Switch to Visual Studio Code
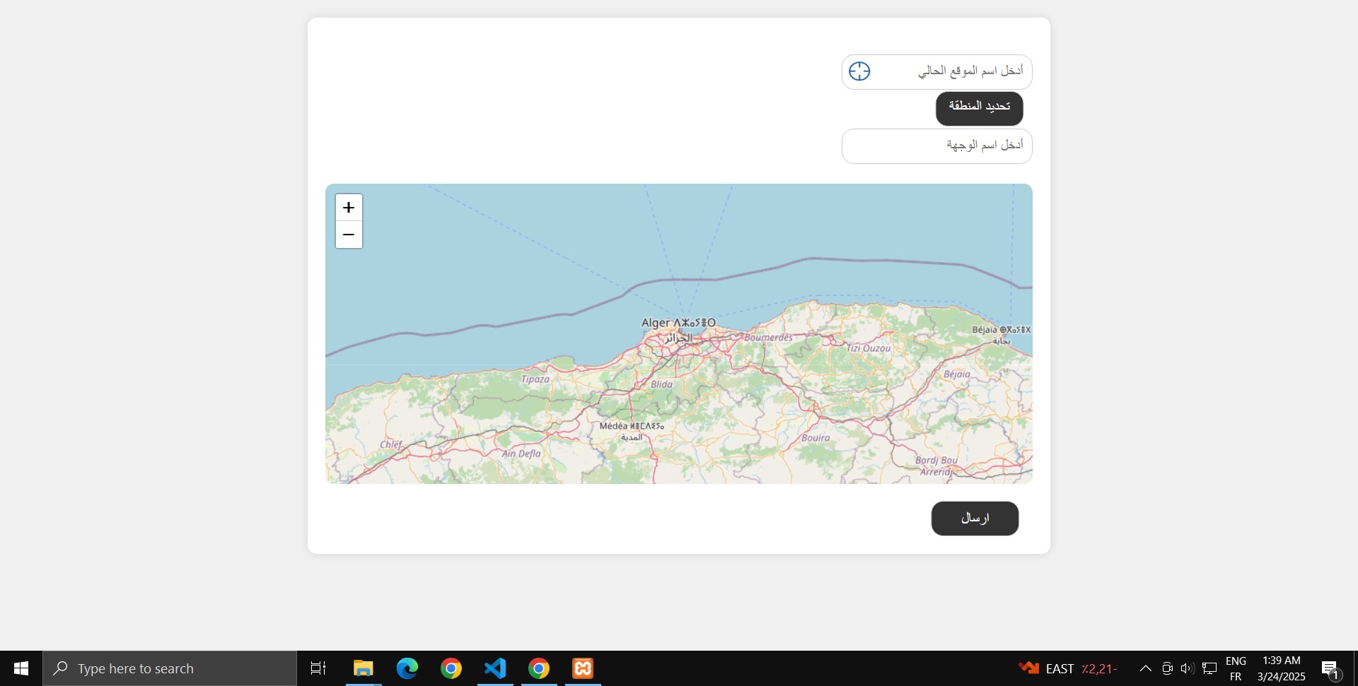This screenshot has width=1358, height=686. click(495, 668)
